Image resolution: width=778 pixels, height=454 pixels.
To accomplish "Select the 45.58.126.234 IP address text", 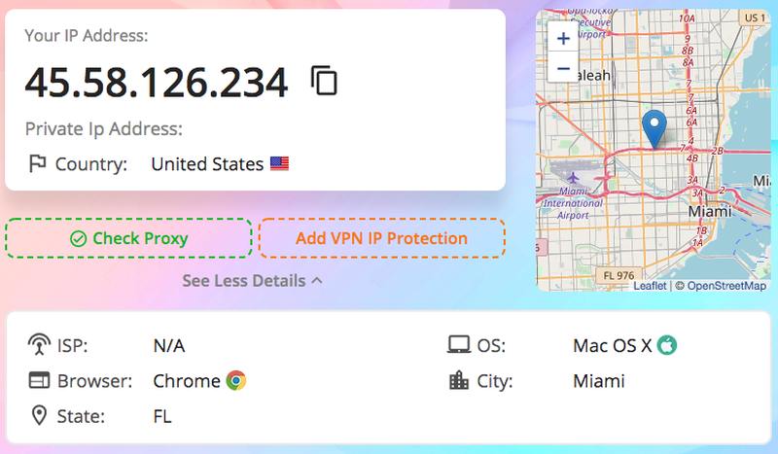I will pos(157,82).
